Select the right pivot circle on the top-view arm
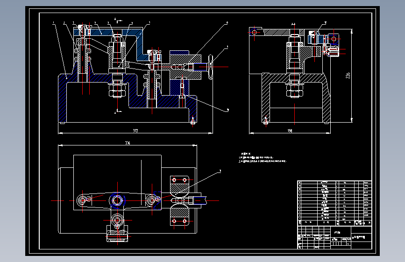This screenshot has height=262, width=405. tap(152, 200)
